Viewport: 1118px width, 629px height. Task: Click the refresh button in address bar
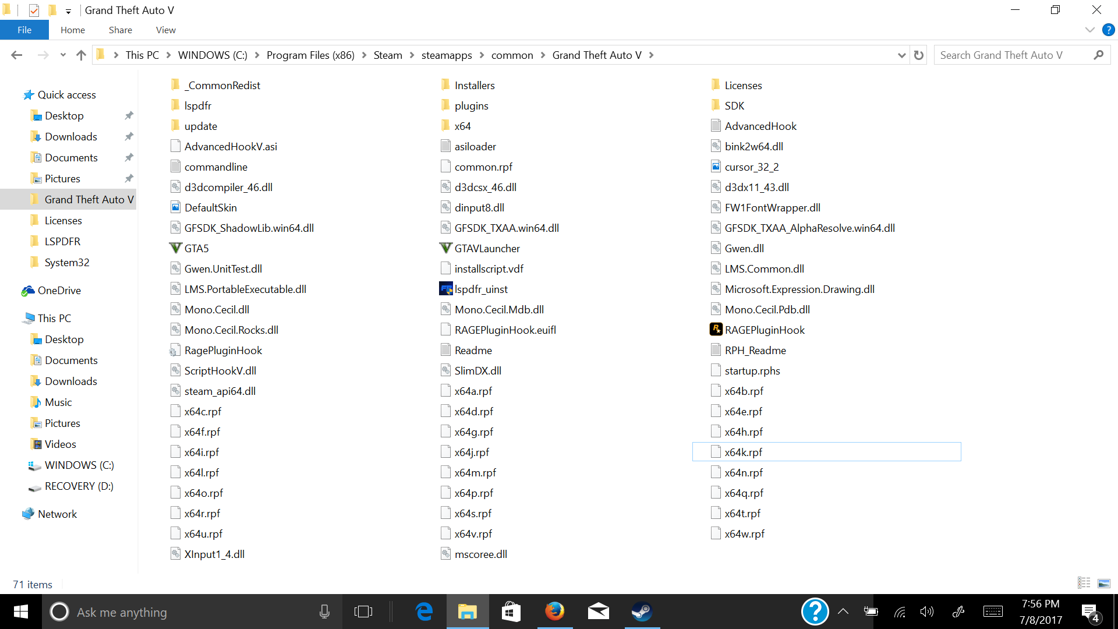coord(919,55)
